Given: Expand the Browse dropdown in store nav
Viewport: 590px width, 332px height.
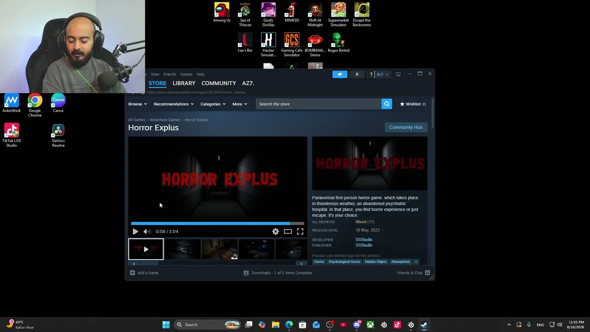Looking at the screenshot, I should [x=137, y=104].
